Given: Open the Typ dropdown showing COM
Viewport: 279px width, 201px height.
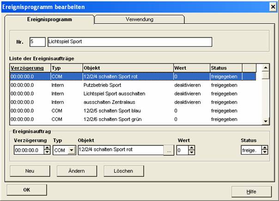Looking at the screenshot, I should tap(71, 150).
